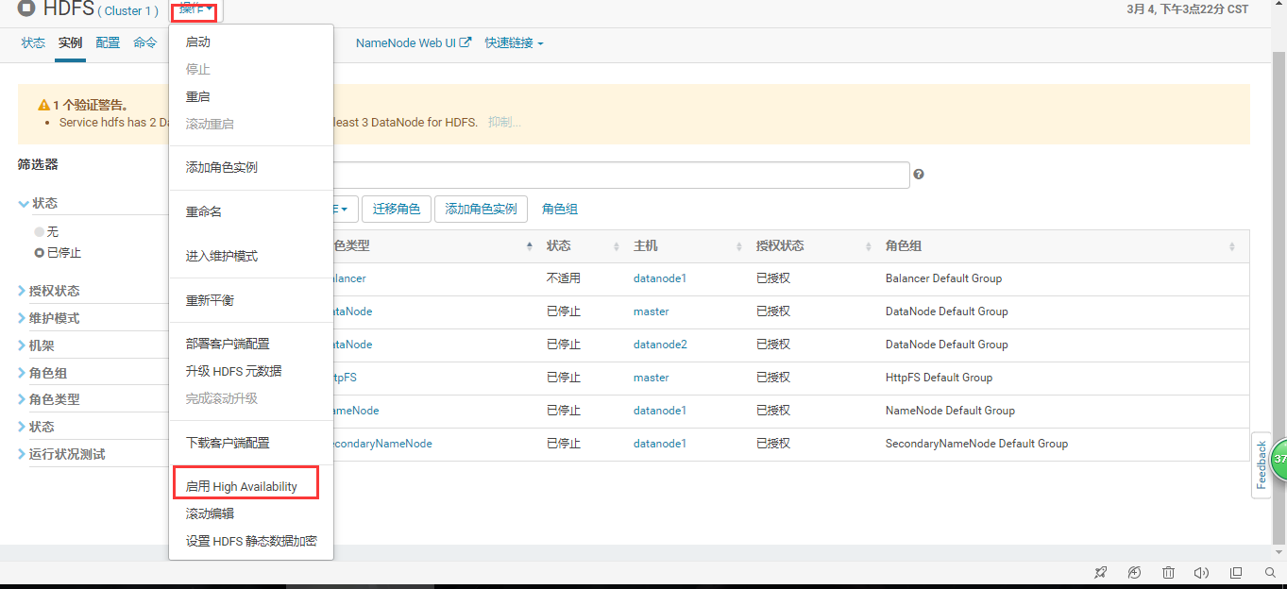The image size is (1287, 589).
Task: Click the 迁移角色 button
Action: coord(397,209)
